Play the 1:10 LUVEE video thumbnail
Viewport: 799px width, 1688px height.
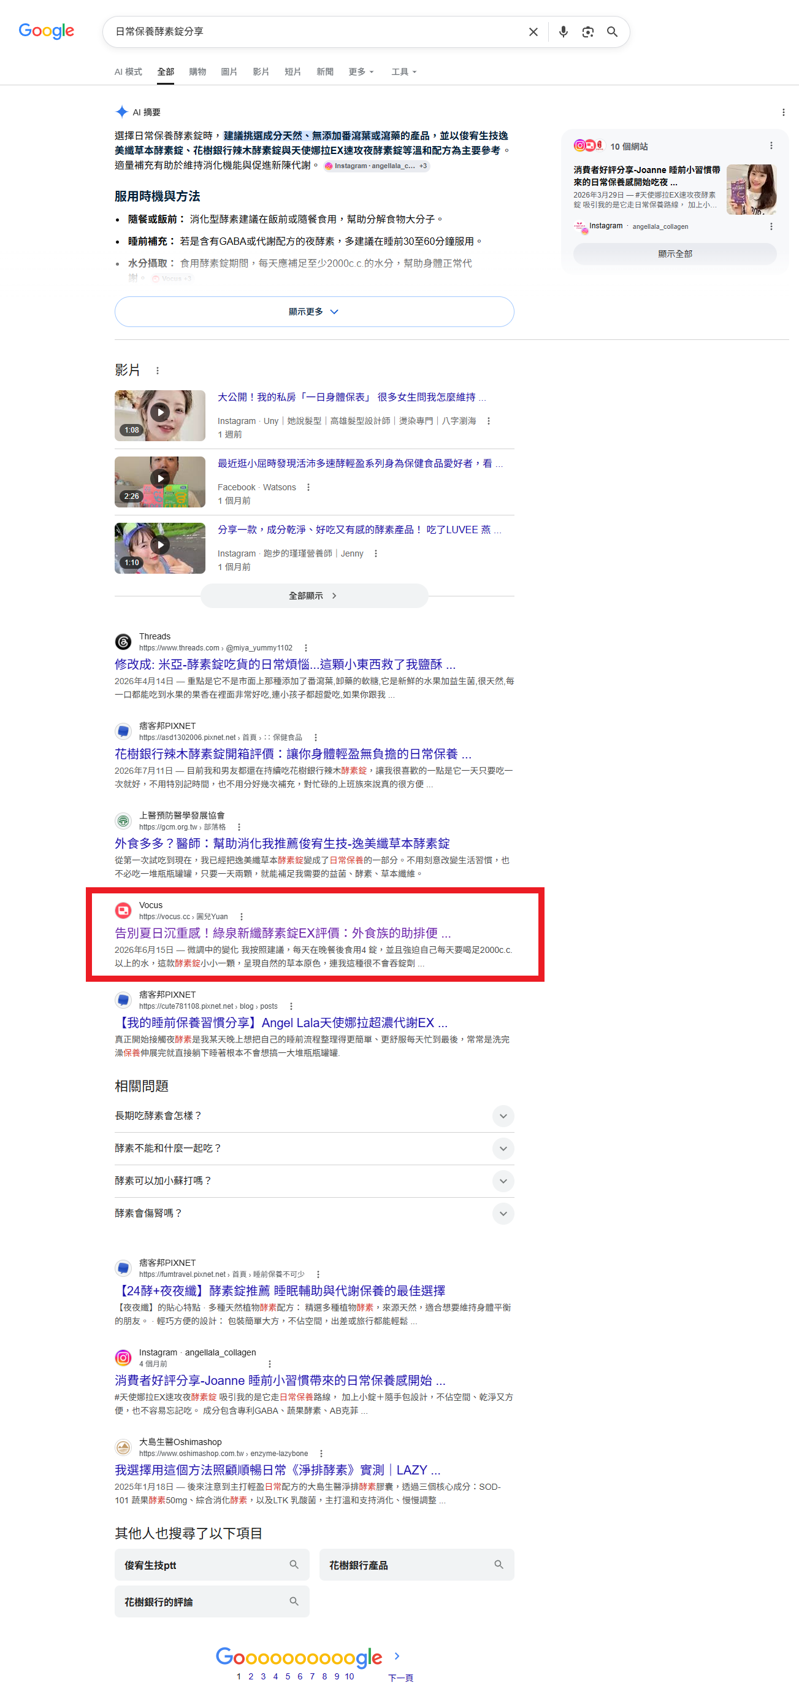tap(160, 549)
